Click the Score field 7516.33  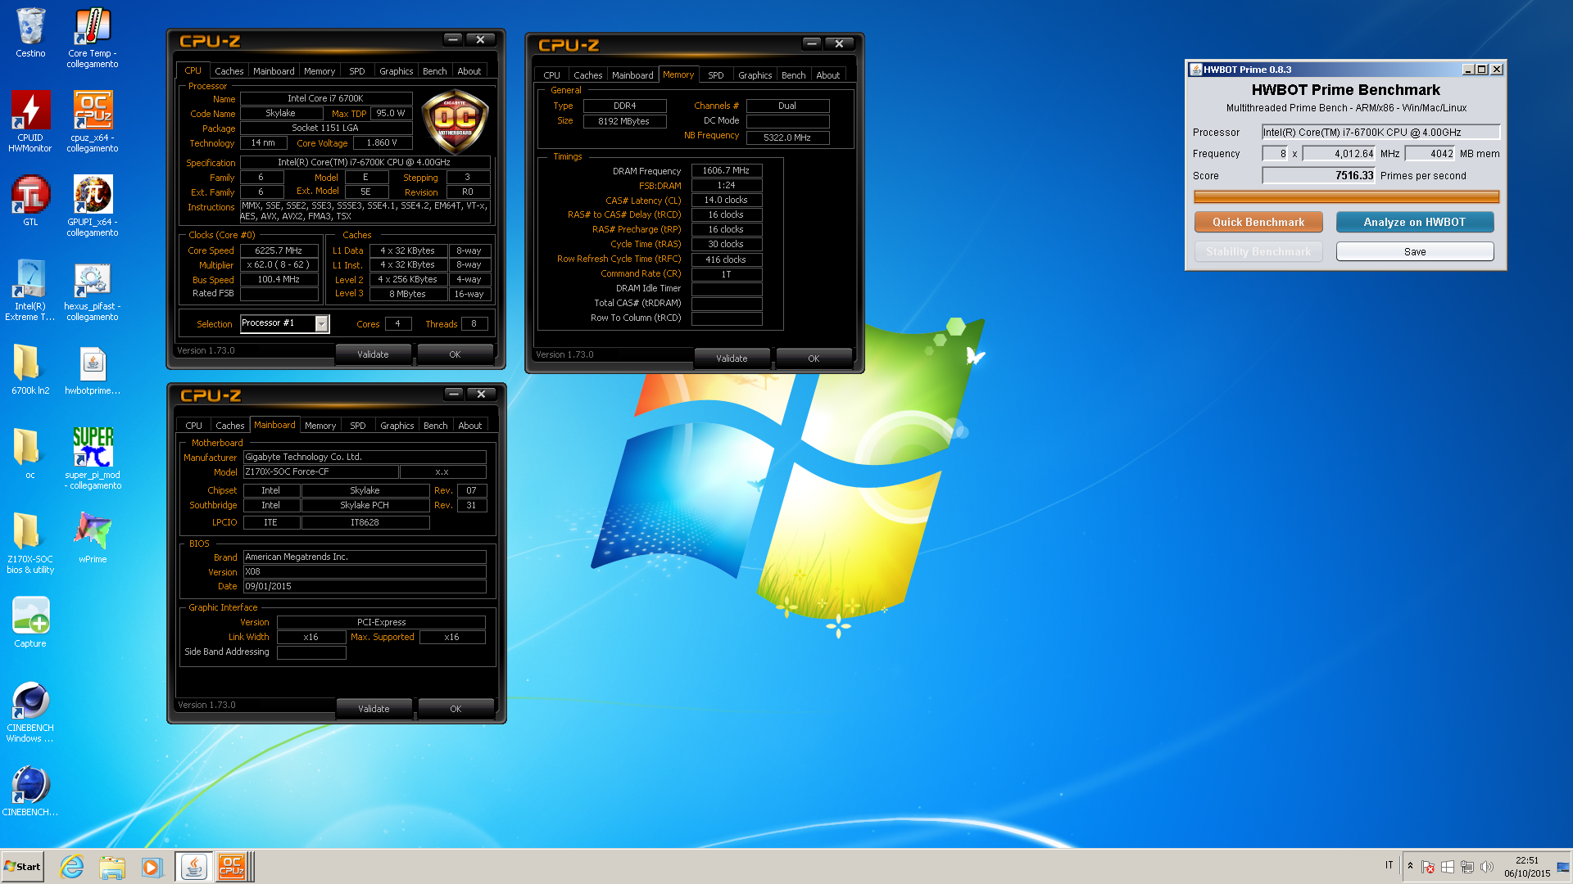[x=1318, y=175]
